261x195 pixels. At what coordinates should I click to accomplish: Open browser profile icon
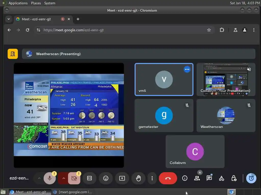[244, 30]
